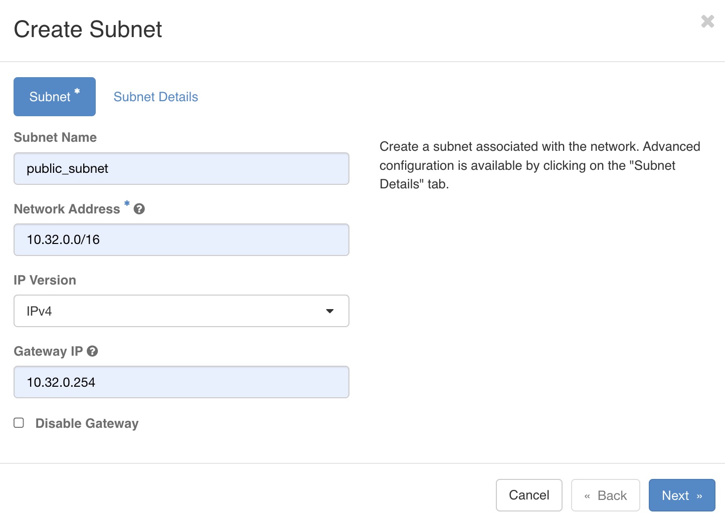
Task: Click the Gateway IP label text
Action: click(49, 351)
